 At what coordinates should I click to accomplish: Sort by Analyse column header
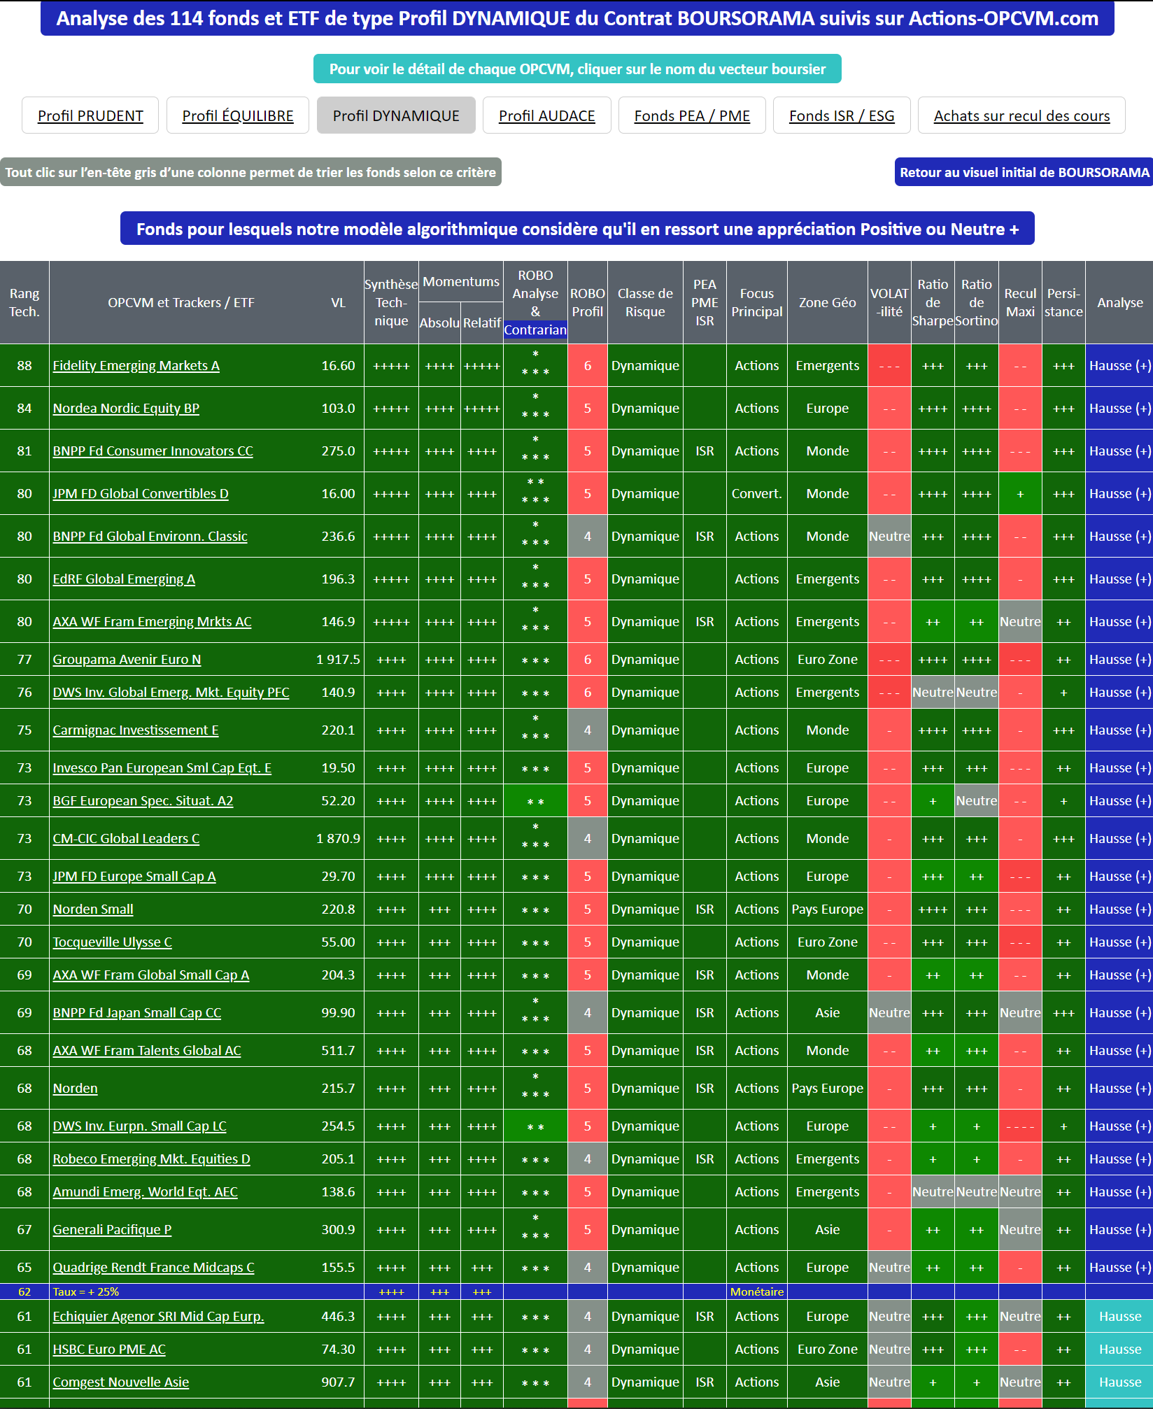click(1120, 302)
